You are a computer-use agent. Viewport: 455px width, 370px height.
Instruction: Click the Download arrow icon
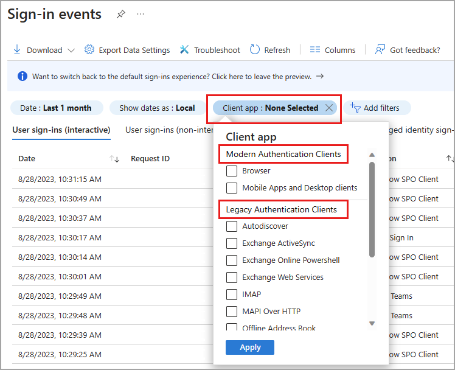point(17,50)
